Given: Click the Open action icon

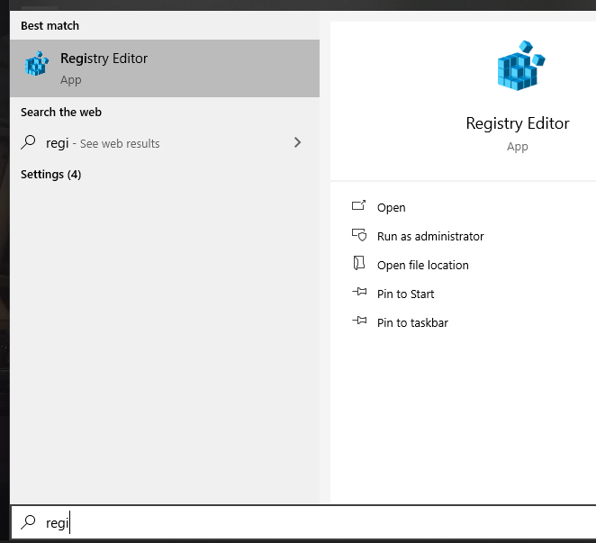Looking at the screenshot, I should click(x=358, y=205).
